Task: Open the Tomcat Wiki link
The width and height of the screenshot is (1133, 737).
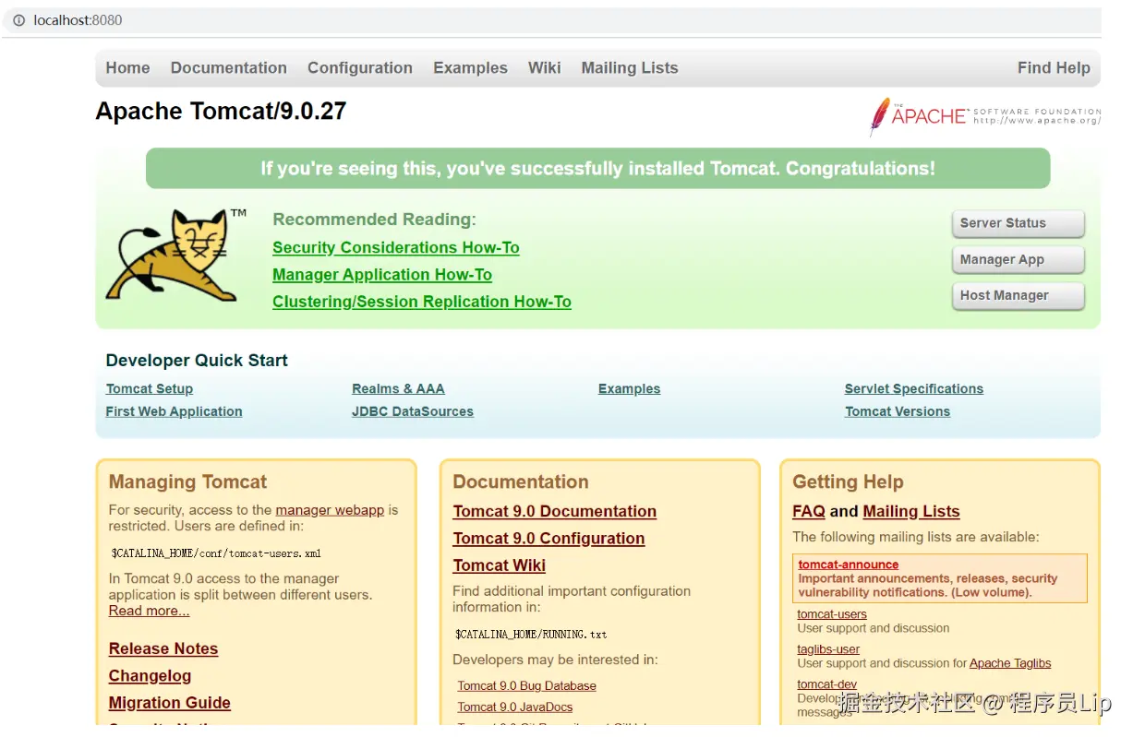Action: pyautogui.click(x=499, y=565)
